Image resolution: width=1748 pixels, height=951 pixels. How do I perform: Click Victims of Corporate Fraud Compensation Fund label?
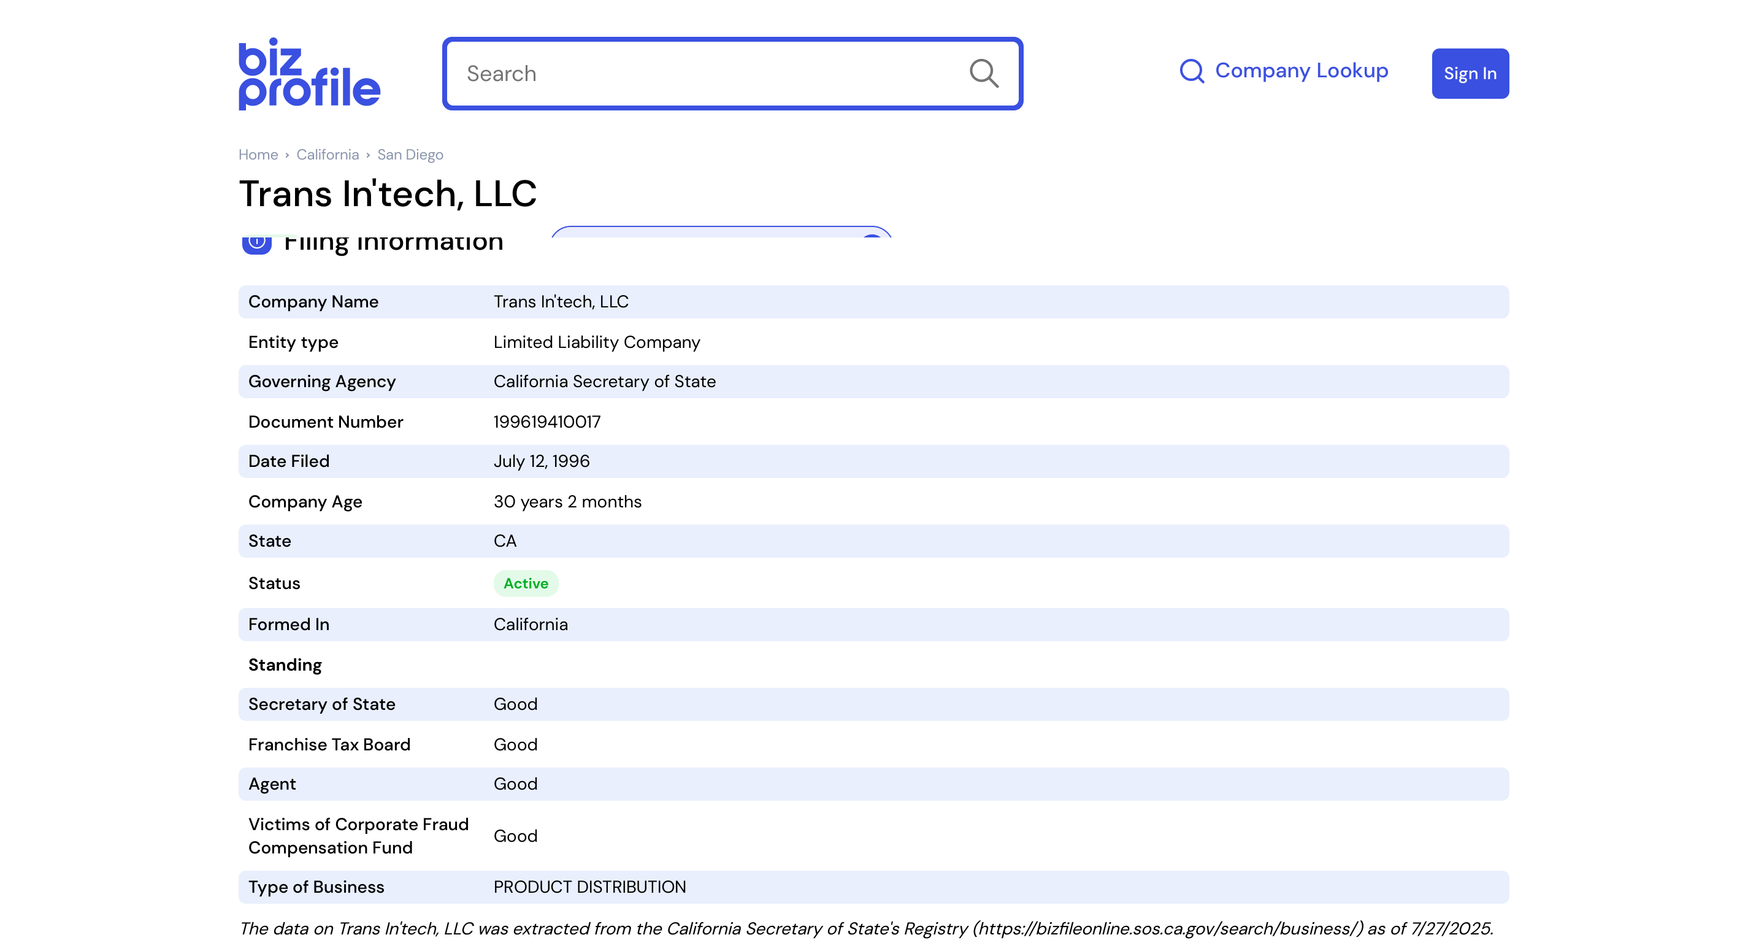pyautogui.click(x=358, y=836)
